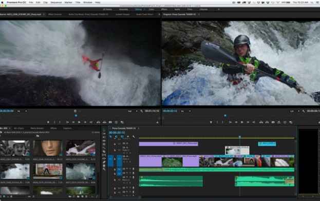Click Lift in the Program monitor

click(x=261, y=122)
